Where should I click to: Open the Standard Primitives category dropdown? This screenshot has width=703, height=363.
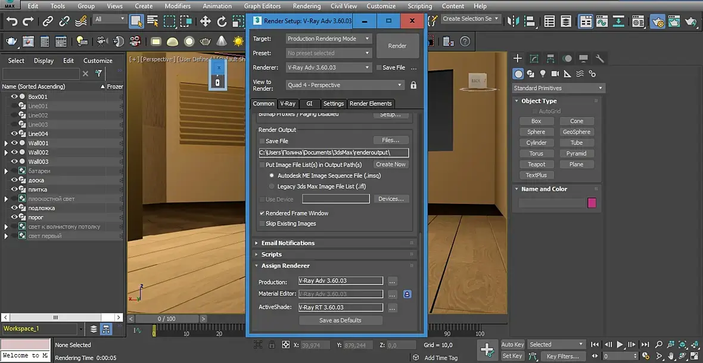[558, 88]
